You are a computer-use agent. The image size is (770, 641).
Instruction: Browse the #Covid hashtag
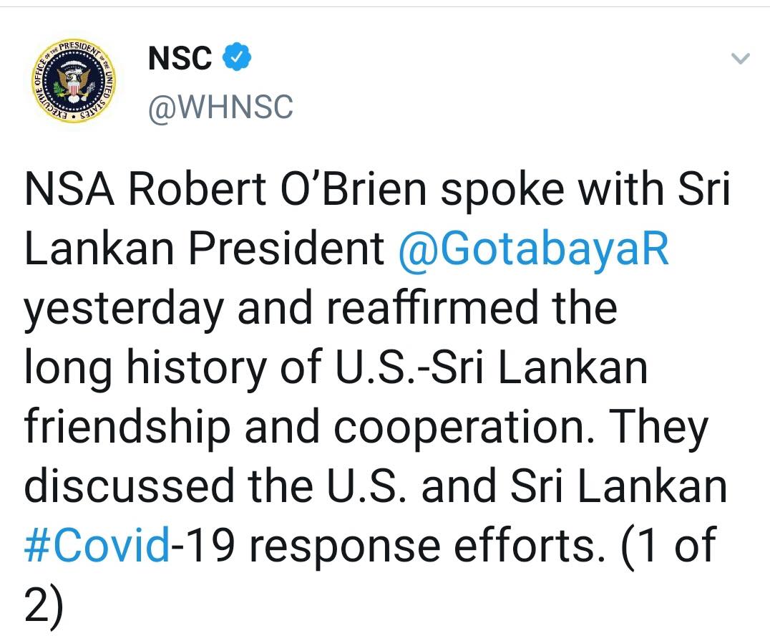[98, 546]
